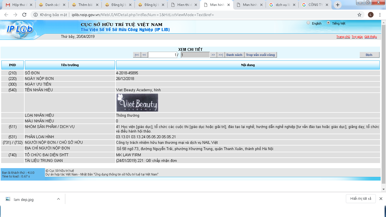Open the Chrome three-dot menu
This screenshot has height=217, width=386.
(x=380, y=15)
